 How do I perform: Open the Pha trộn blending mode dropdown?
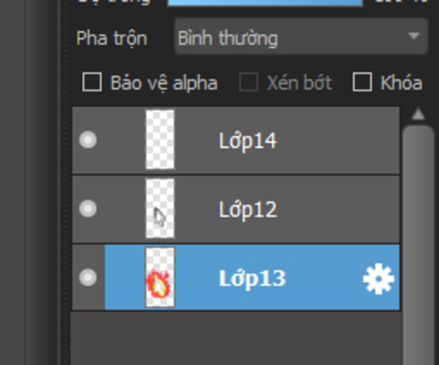pos(301,36)
